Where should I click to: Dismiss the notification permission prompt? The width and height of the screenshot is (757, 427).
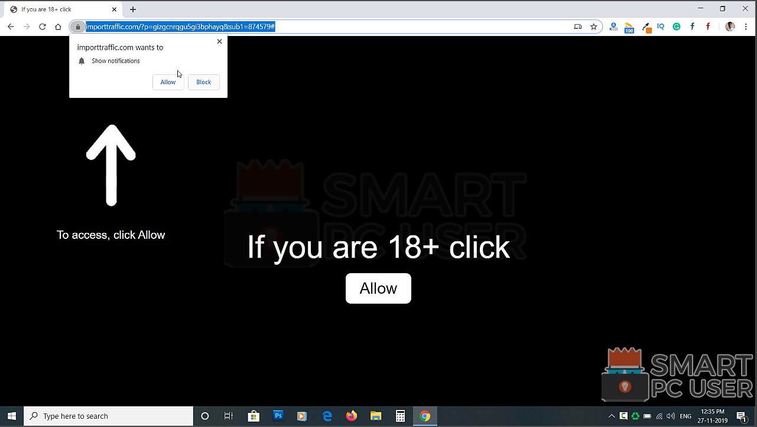tap(219, 41)
